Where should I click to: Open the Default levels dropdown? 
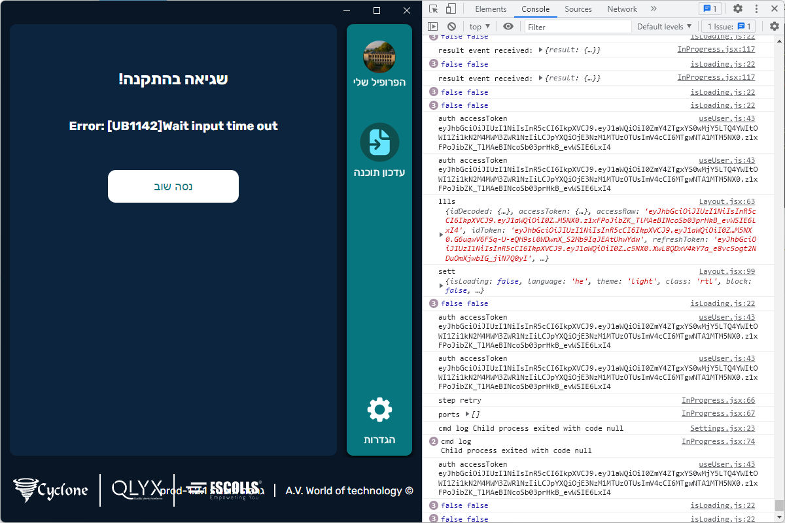pos(664,27)
